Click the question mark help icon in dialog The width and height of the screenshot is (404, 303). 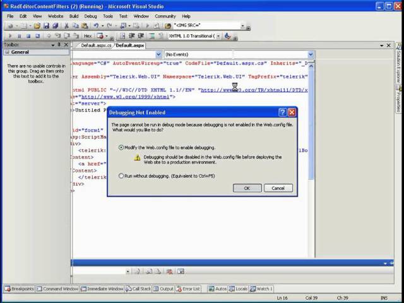click(x=282, y=112)
